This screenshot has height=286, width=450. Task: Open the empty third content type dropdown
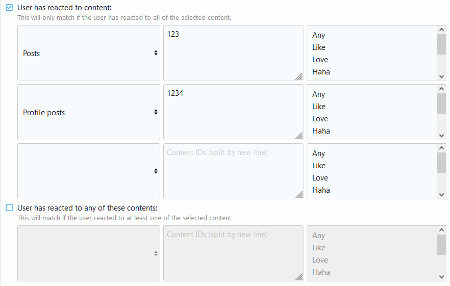(88, 171)
